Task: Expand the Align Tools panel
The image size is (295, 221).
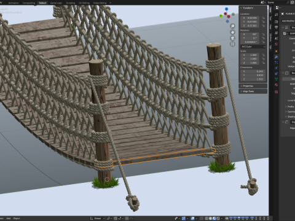Action: 253,91
